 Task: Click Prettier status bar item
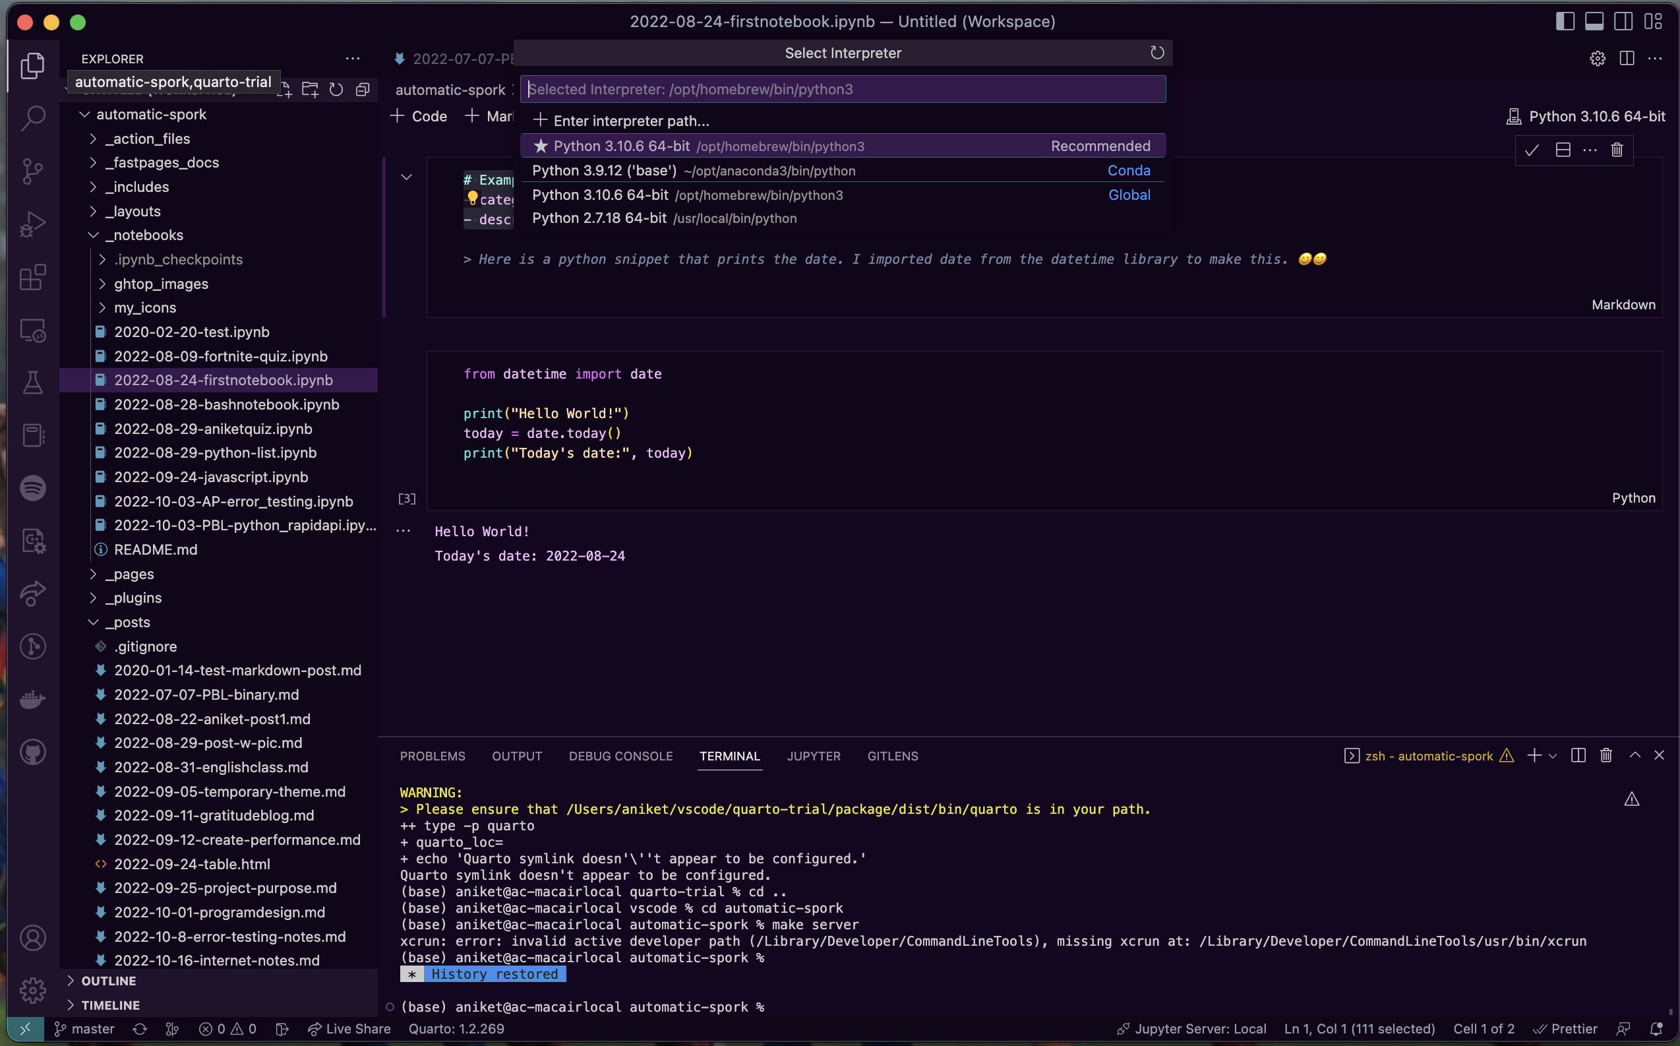[1565, 1029]
